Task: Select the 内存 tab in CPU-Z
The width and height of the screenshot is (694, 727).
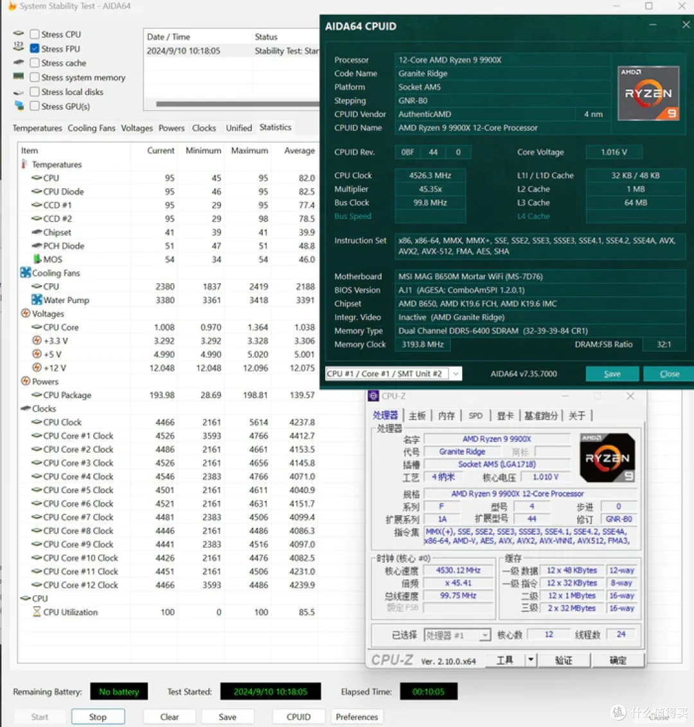Action: point(446,416)
